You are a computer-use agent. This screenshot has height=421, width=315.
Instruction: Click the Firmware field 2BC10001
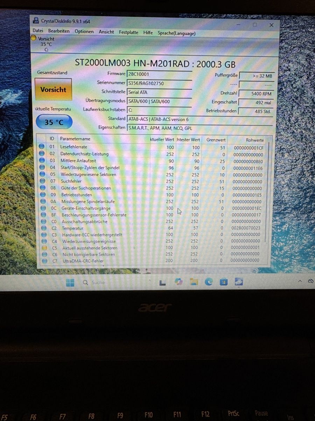click(159, 74)
